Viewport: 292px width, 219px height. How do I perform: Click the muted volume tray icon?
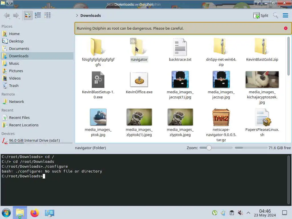[x=240, y=212]
